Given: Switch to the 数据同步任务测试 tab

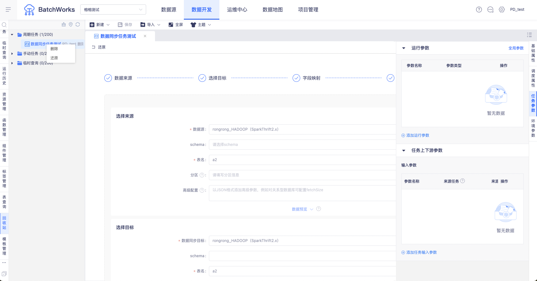Looking at the screenshot, I should pos(118,36).
